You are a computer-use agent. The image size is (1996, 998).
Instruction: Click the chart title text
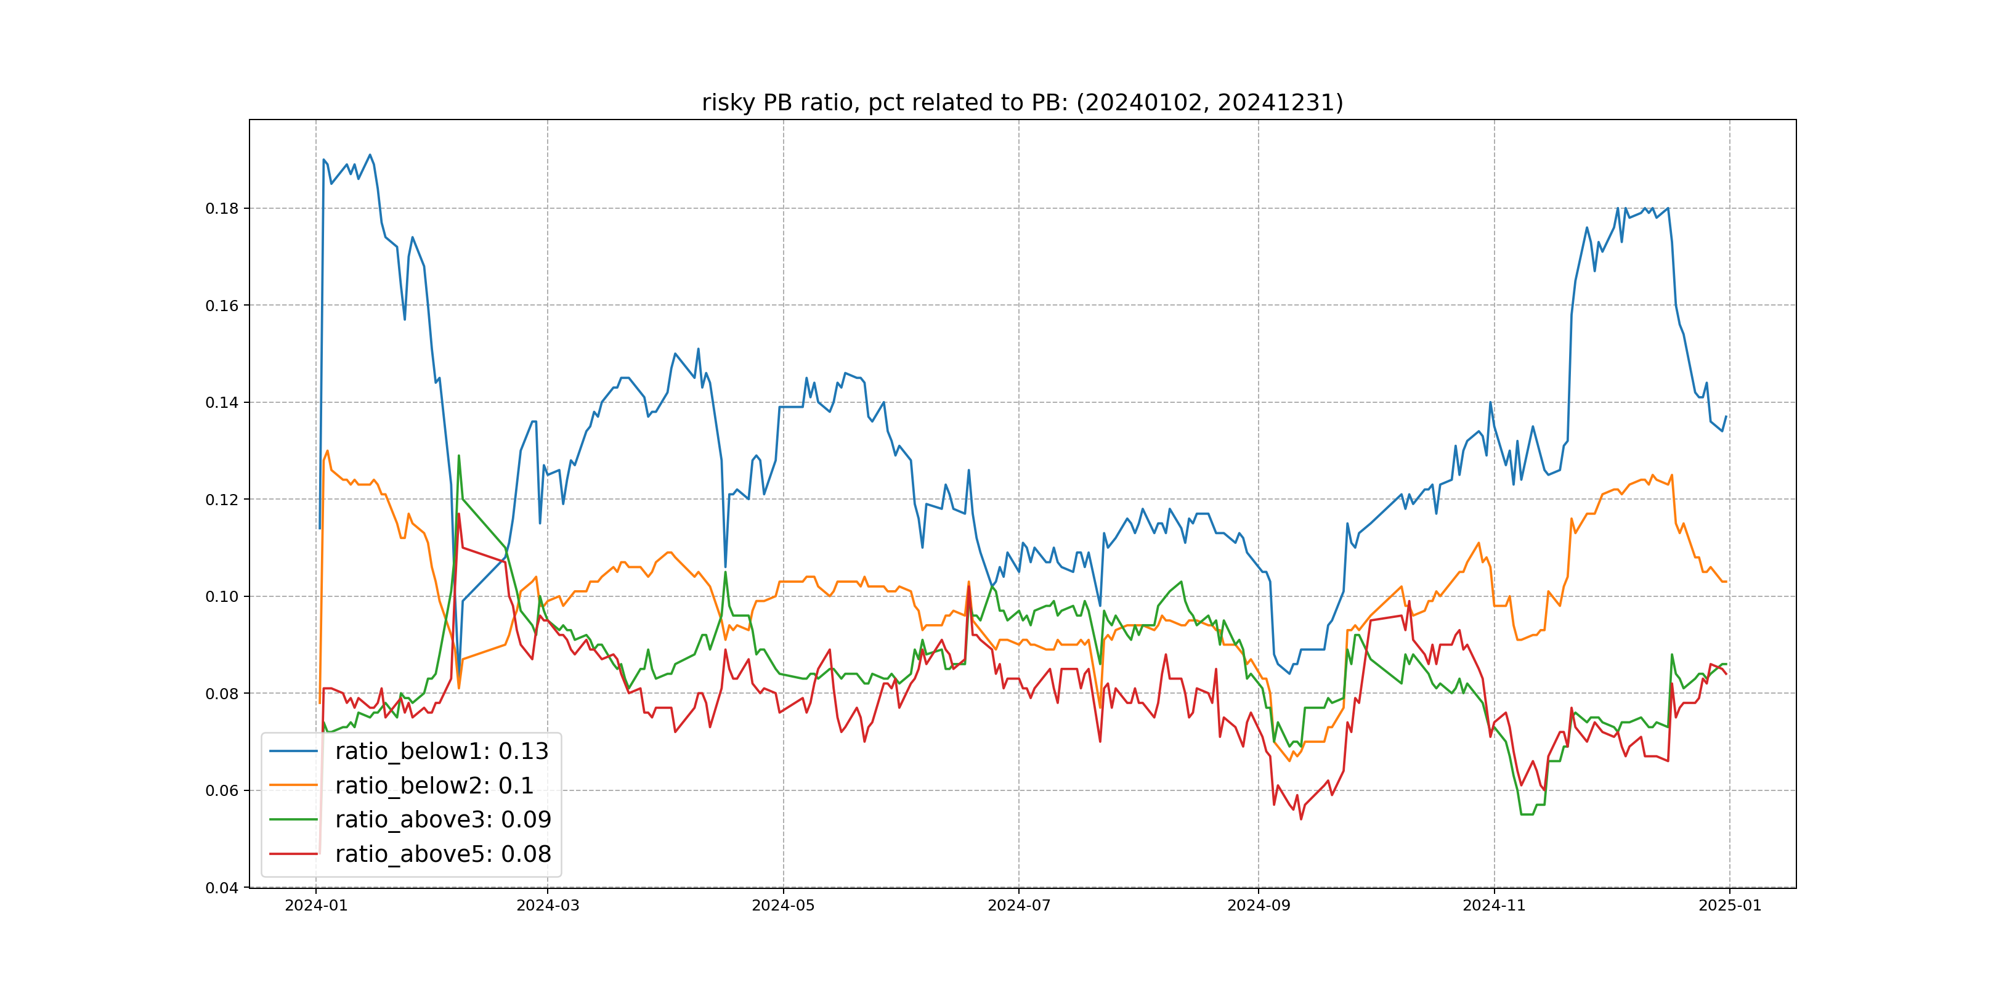pos(1022,103)
